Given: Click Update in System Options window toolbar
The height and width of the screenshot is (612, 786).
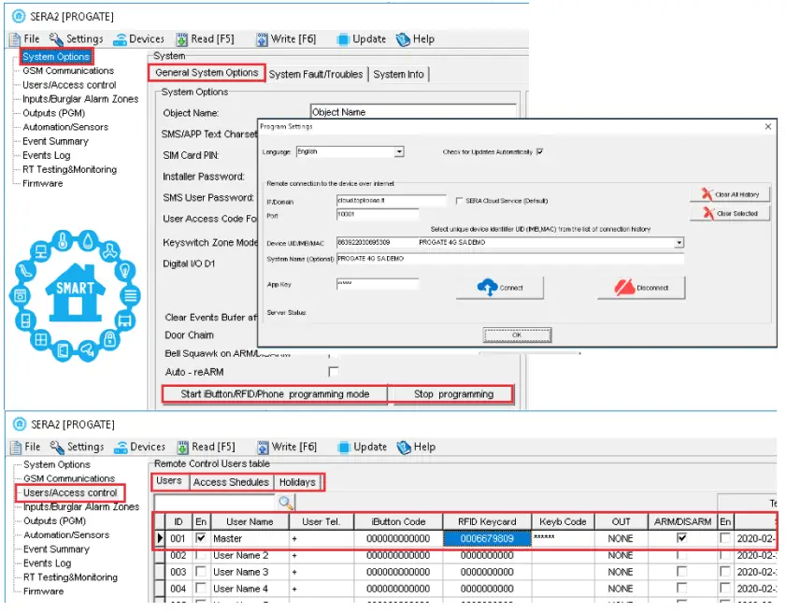Looking at the screenshot, I should 362,38.
